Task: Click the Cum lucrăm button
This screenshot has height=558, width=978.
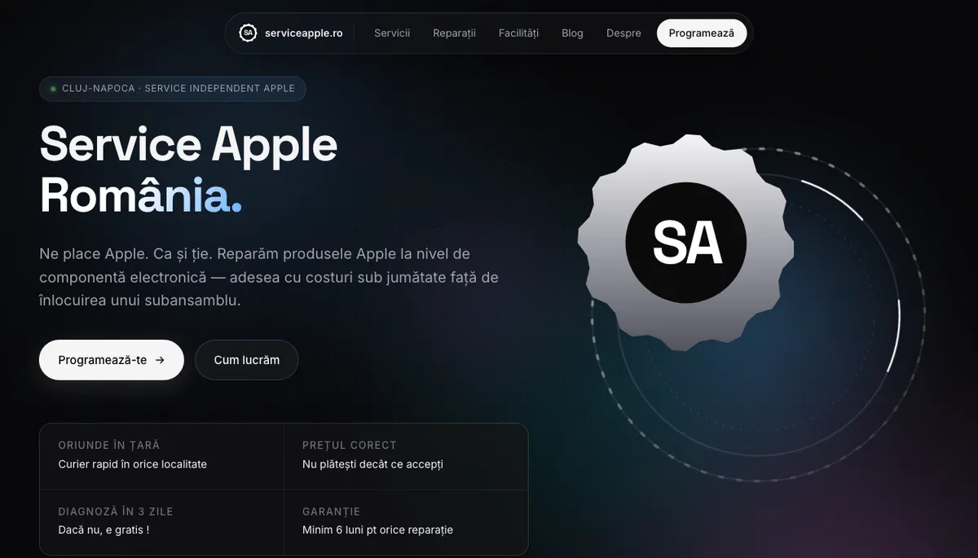Action: click(247, 360)
